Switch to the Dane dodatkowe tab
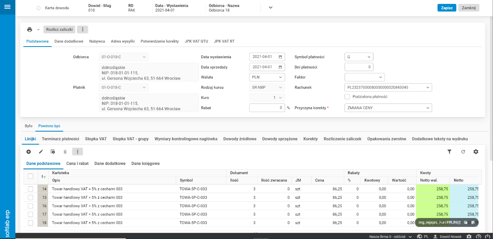Image resolution: width=493 pixels, height=239 pixels. [x=69, y=41]
